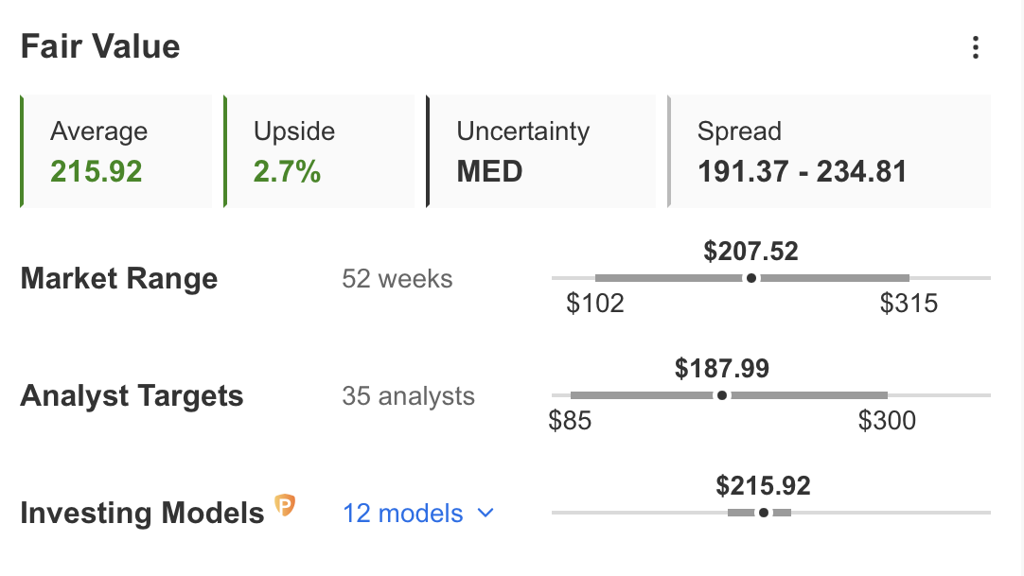This screenshot has width=1024, height=576.
Task: Select the Upside 2.7% card
Action: pyautogui.click(x=319, y=151)
